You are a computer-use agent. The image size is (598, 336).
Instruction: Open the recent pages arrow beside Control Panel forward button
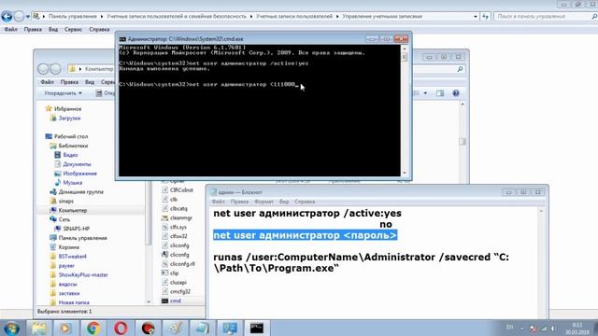click(x=27, y=17)
